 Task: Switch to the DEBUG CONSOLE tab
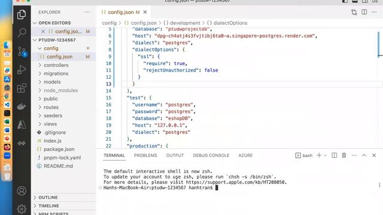click(211, 155)
